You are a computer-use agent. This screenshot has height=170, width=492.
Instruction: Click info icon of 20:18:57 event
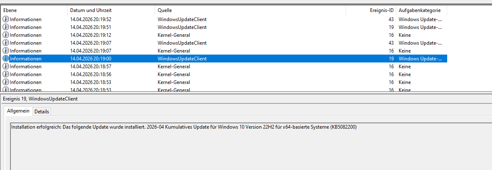coord(6,66)
